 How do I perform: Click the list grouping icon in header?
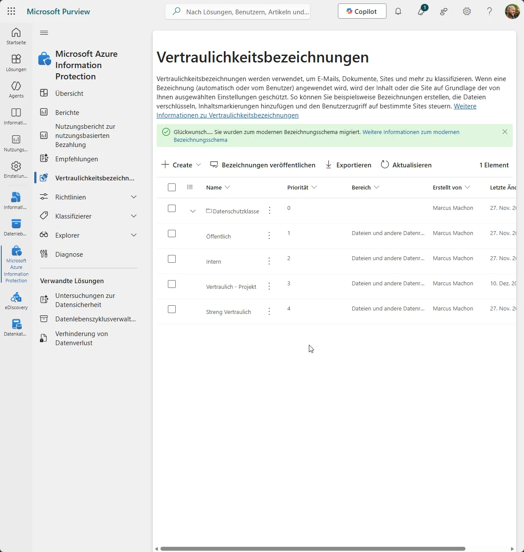190,187
